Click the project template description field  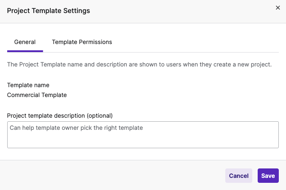[x=143, y=135]
